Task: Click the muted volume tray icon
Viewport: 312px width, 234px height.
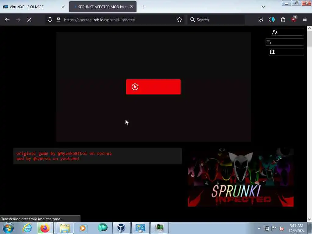Action: [x=281, y=229]
